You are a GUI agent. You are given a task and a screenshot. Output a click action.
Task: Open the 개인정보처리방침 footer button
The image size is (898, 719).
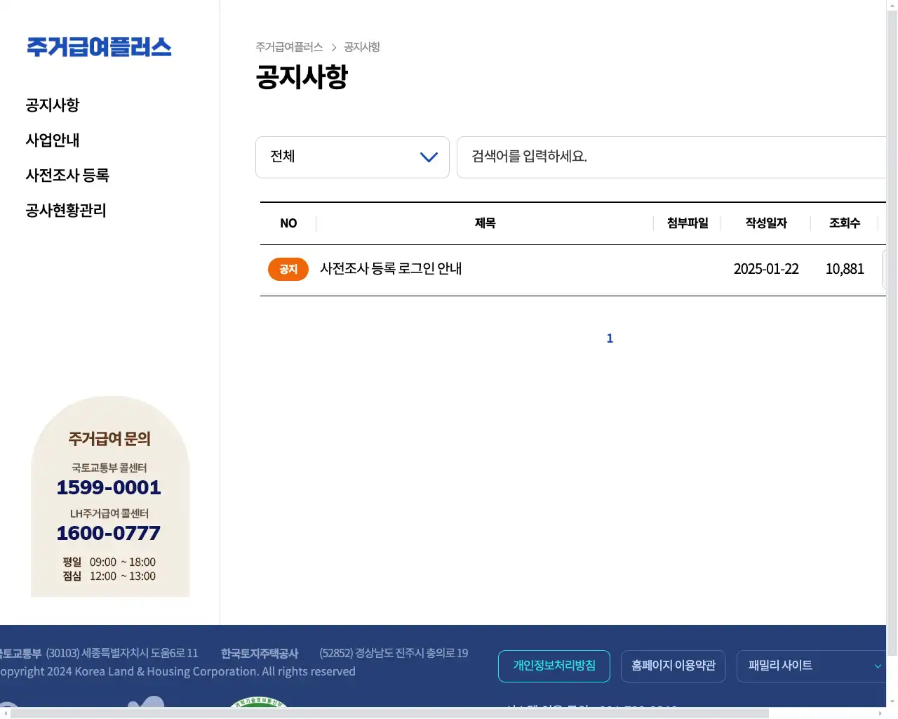tap(554, 666)
